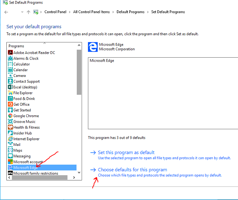This screenshot has width=238, height=200.
Task: Click the Messaging program icon
Action: (10, 156)
